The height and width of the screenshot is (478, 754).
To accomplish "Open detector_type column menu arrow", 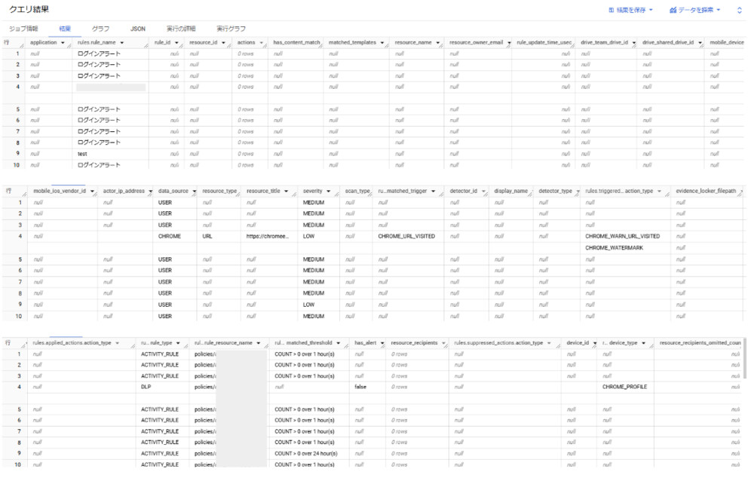I will (x=578, y=192).
